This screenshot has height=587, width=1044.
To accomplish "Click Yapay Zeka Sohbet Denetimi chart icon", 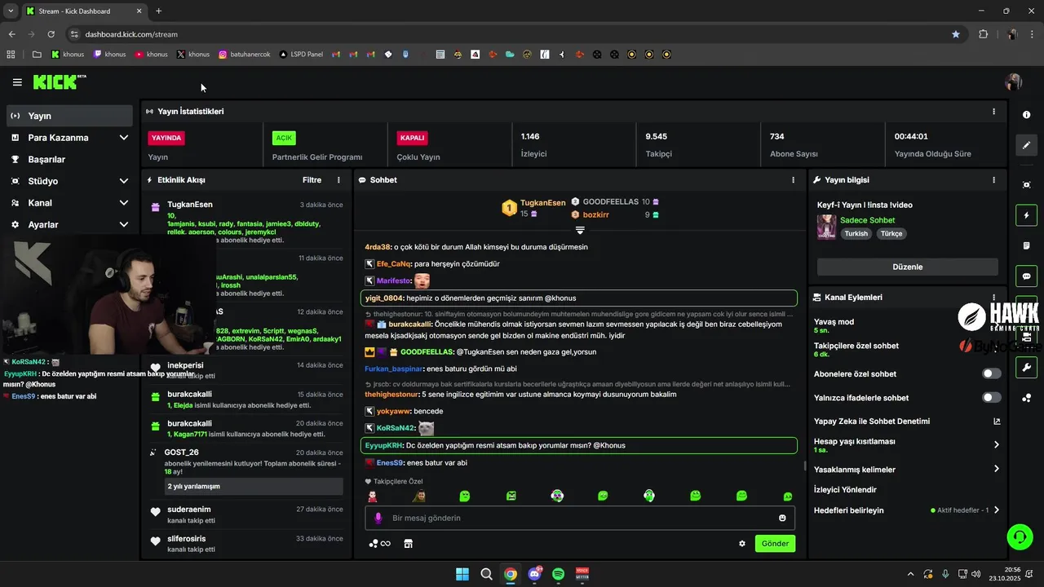I will pos(996,421).
